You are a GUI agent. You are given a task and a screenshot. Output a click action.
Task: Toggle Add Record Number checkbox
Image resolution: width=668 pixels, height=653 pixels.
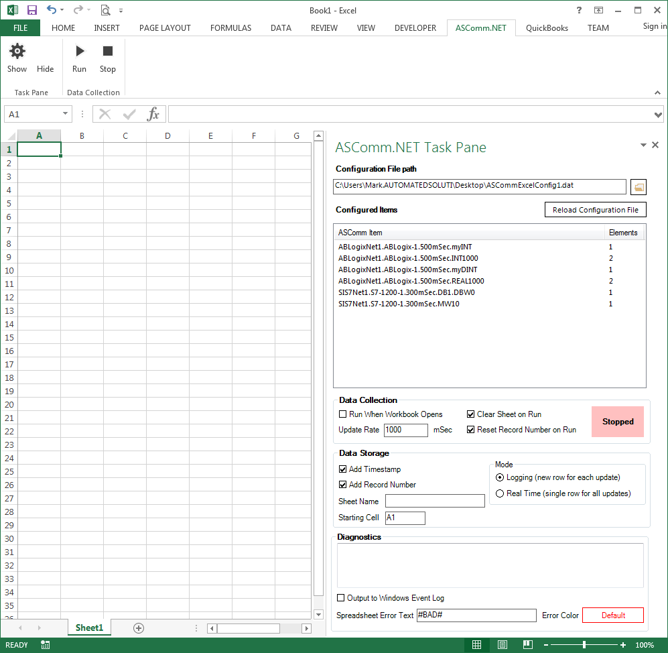[x=342, y=485]
